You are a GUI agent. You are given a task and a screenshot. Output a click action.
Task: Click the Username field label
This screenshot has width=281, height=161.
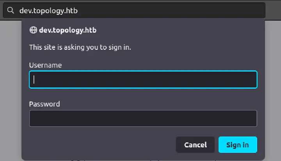pos(45,65)
